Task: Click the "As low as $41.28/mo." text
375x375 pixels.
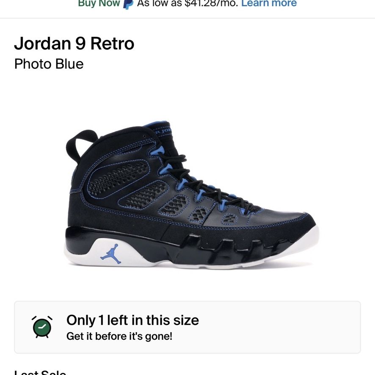Action: pos(188,3)
